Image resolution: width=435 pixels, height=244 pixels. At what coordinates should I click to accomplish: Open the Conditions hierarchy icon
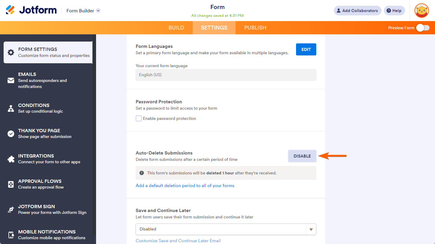click(x=11, y=108)
